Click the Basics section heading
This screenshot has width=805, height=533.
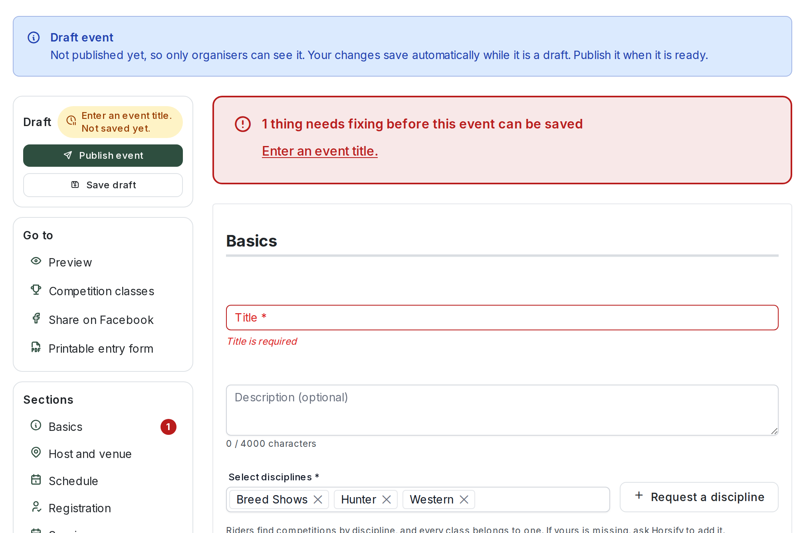[x=252, y=241]
